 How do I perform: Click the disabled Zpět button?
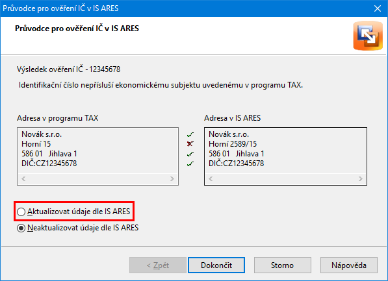click(x=158, y=265)
